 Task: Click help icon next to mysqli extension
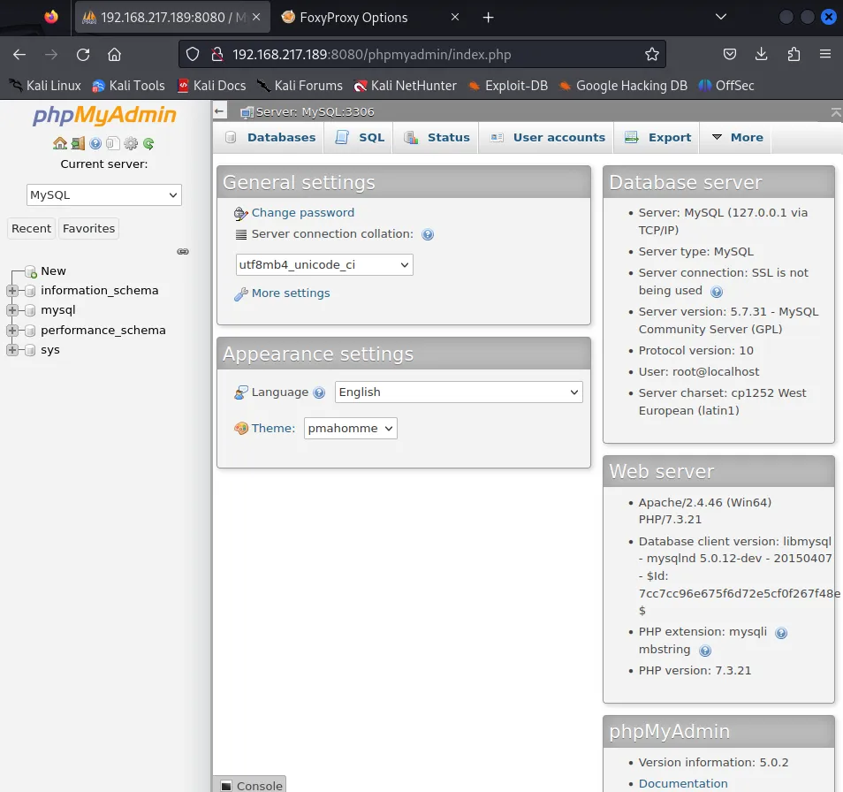(x=780, y=633)
